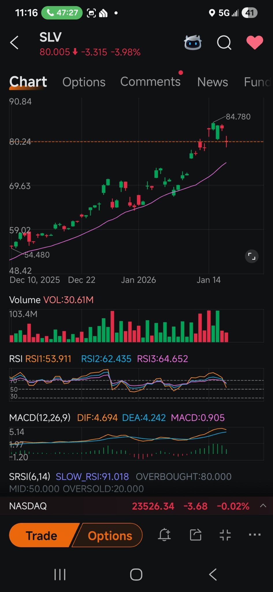Tap the RSI indicator label
This screenshot has width=273, height=592.
(x=16, y=359)
